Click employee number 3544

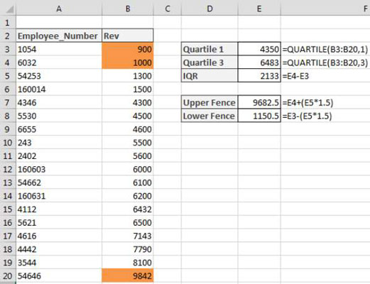[59, 263]
